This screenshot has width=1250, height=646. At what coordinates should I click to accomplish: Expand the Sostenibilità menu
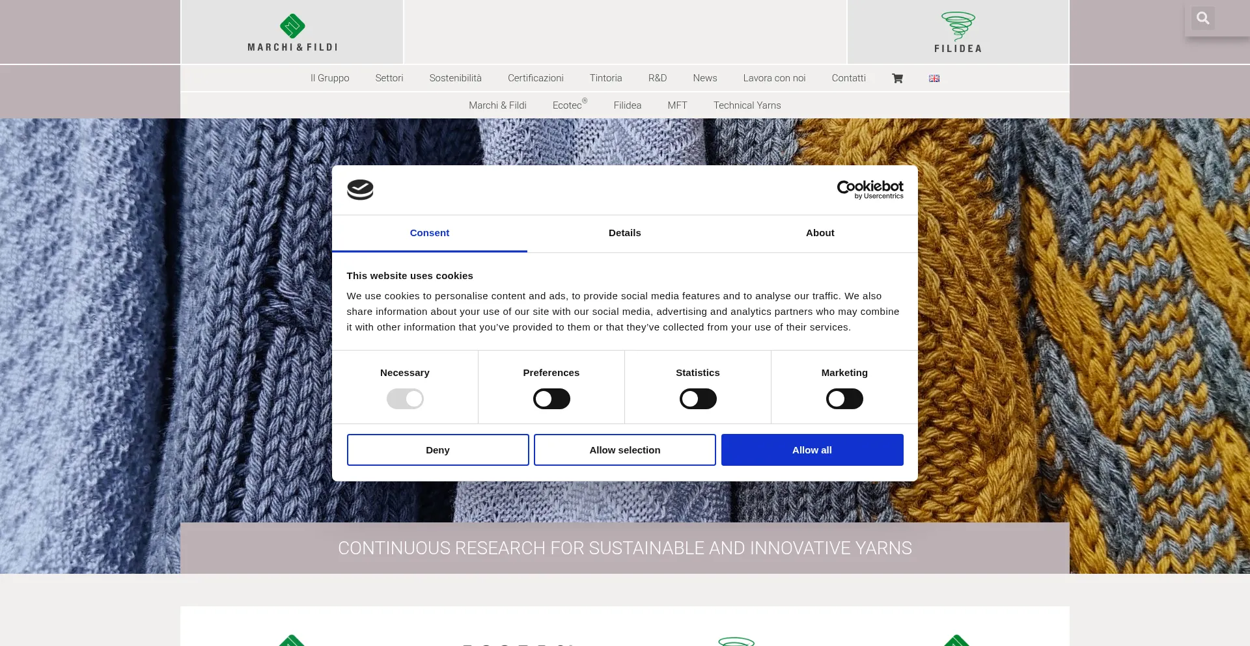455,78
